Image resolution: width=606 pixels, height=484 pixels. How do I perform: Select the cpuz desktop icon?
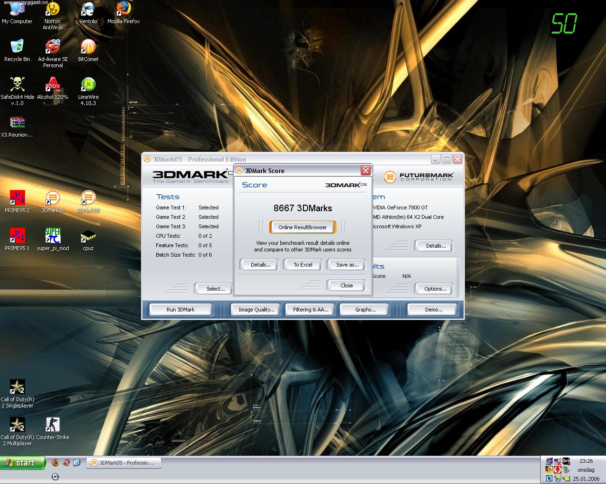coord(88,240)
